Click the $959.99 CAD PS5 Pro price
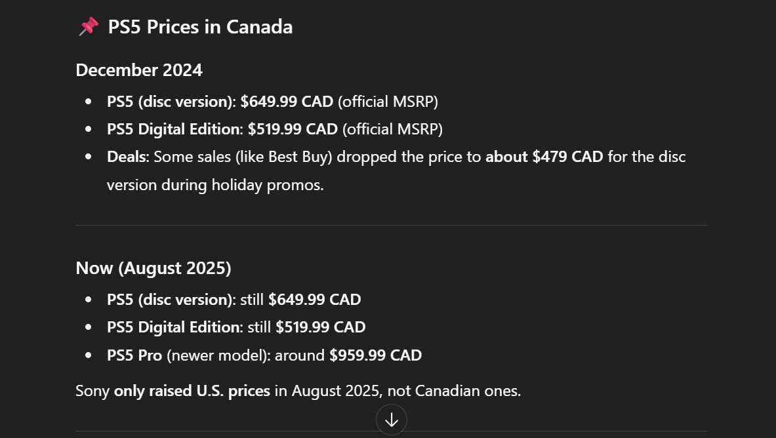The width and height of the screenshot is (776, 438). [x=375, y=355]
